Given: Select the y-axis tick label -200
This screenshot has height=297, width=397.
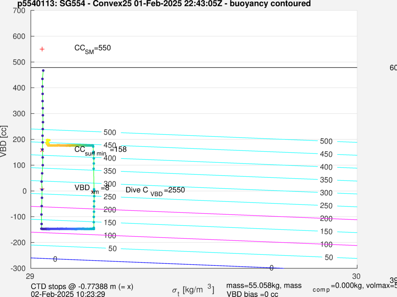Looking at the screenshot, I should (18, 242).
